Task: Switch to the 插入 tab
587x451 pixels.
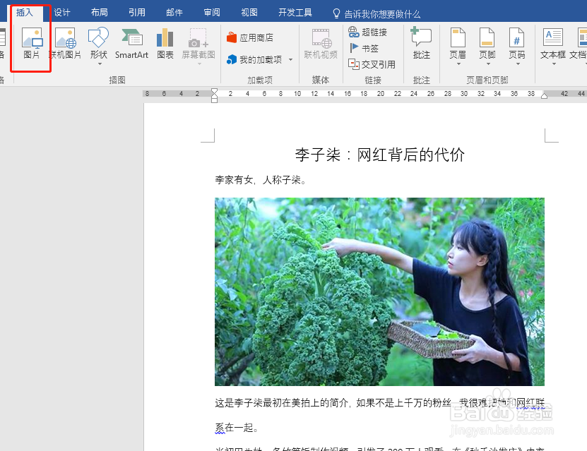Action: pos(25,13)
